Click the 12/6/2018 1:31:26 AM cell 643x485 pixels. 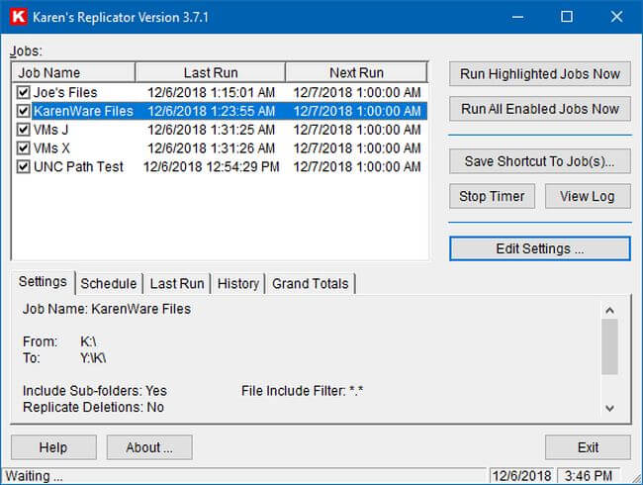(211, 148)
